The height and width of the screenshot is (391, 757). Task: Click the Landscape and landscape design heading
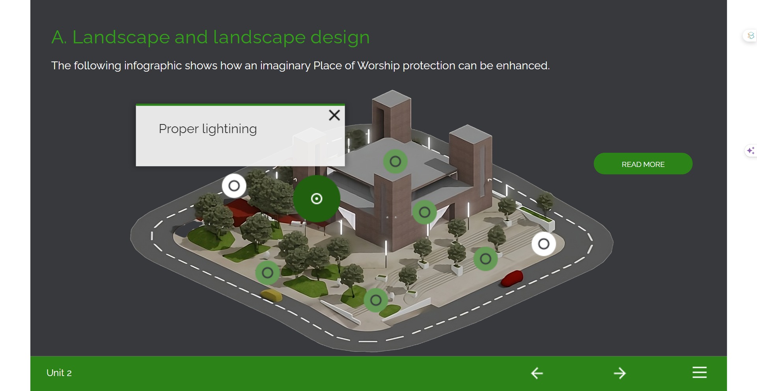click(211, 37)
